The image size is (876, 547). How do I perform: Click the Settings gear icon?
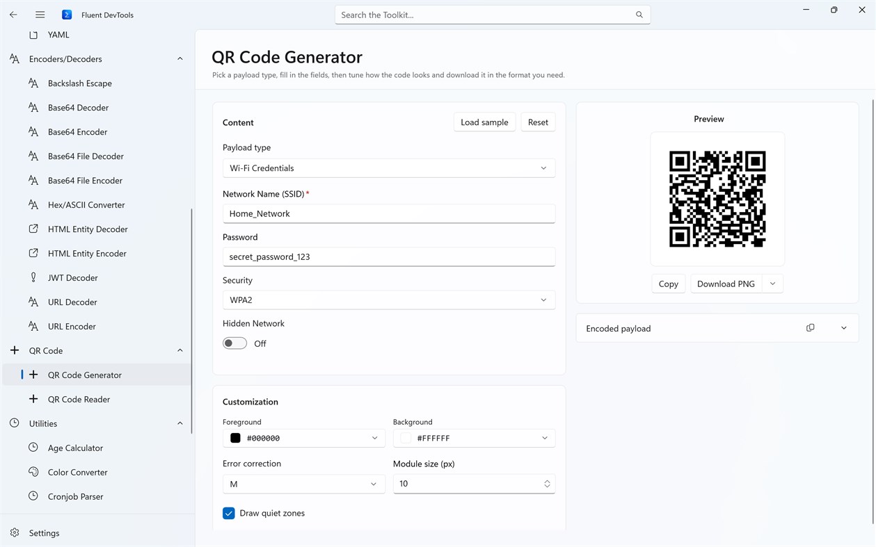[x=15, y=533]
